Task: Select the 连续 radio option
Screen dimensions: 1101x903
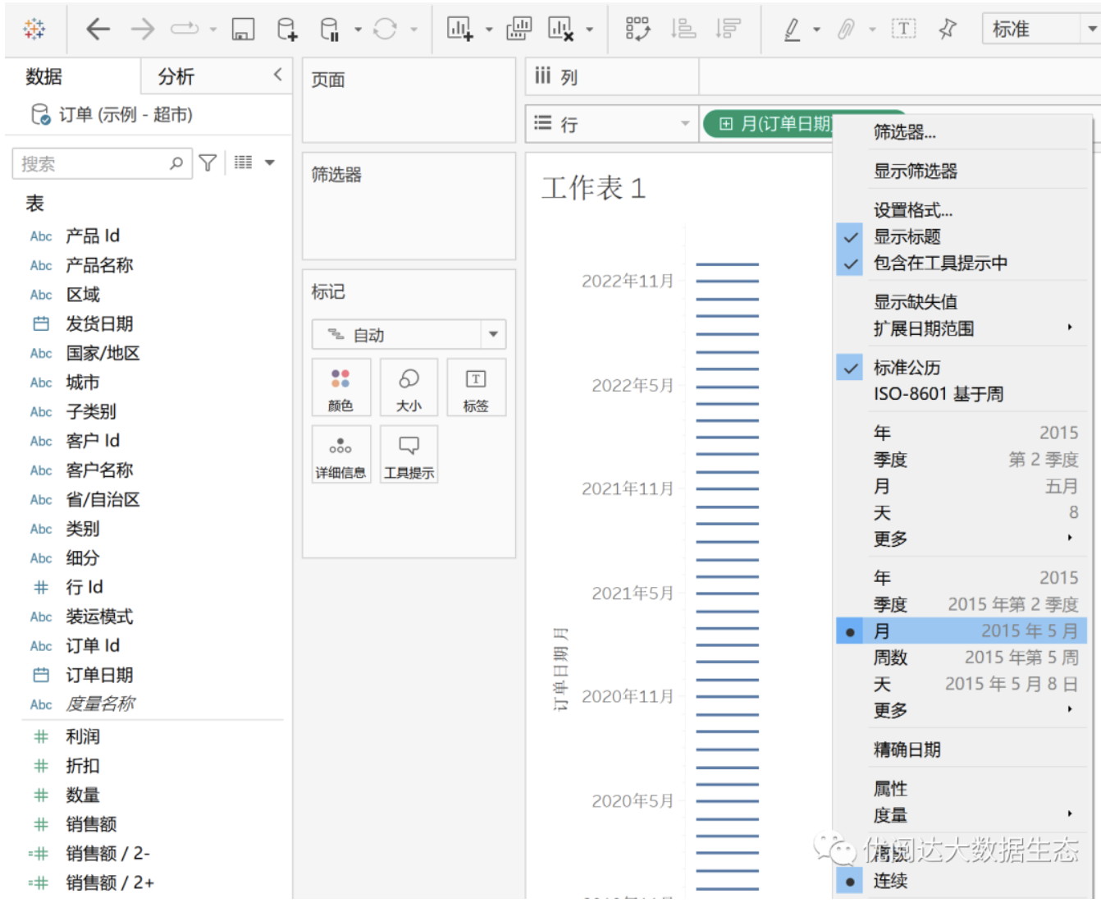Action: 890,882
